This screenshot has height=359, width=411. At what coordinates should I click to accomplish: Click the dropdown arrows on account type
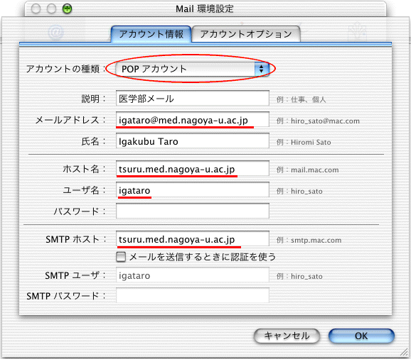click(x=262, y=69)
